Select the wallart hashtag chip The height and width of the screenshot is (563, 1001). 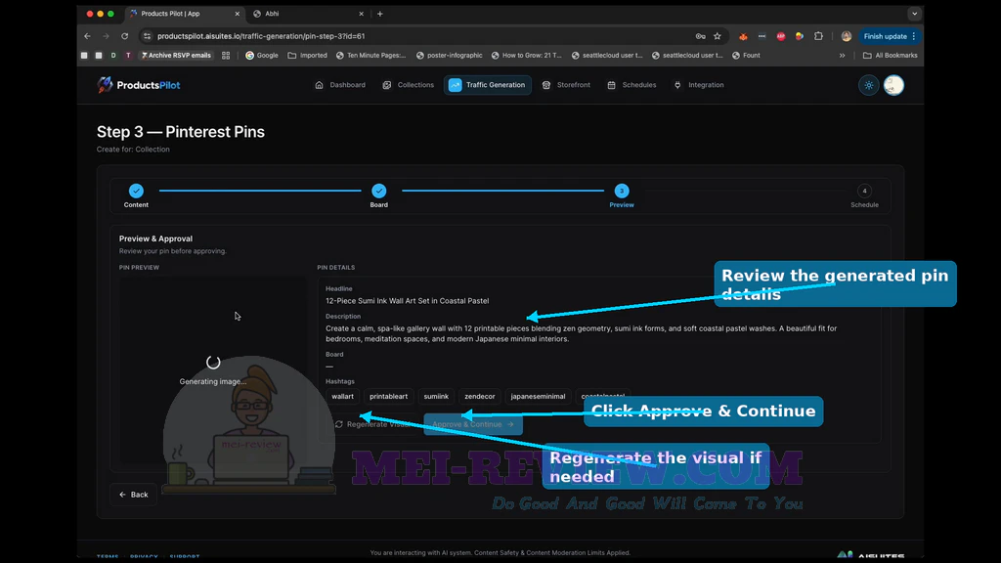[342, 397]
